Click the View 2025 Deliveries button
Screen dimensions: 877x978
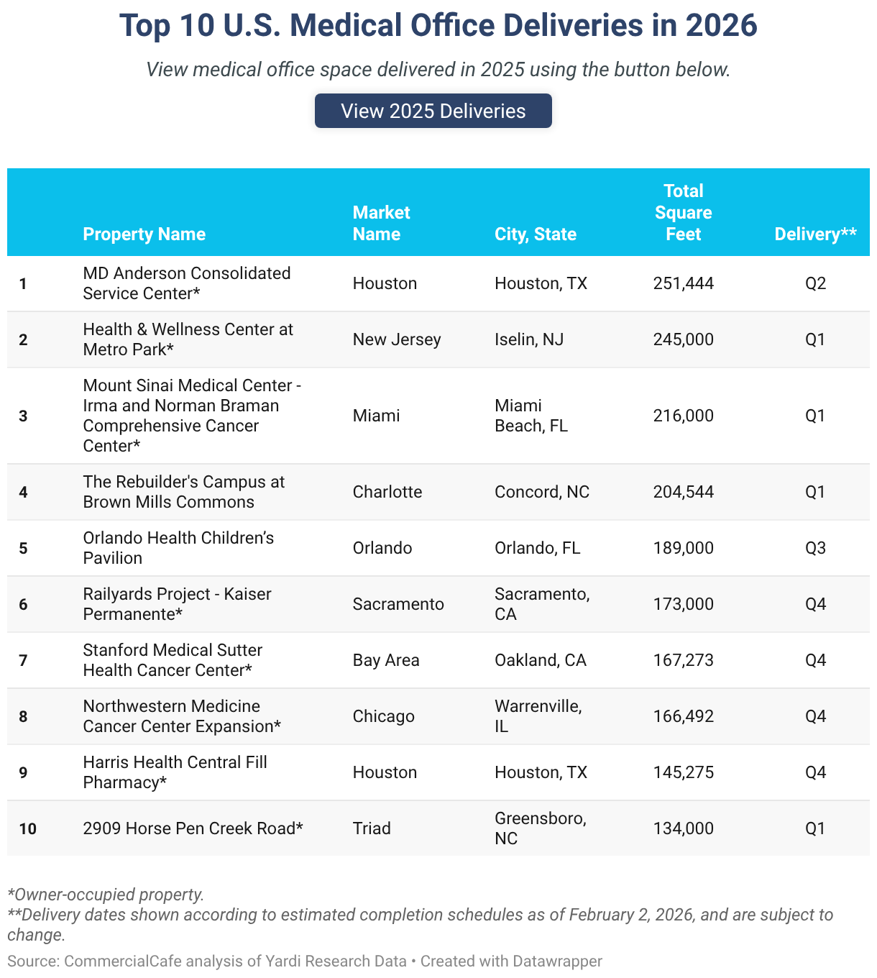(433, 111)
